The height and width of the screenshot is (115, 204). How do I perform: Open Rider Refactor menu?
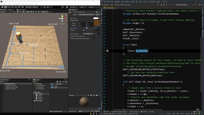[x=127, y=2]
